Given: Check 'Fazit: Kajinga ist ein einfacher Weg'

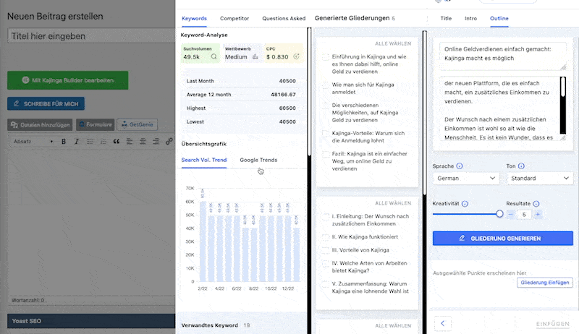Looking at the screenshot, I should [x=325, y=154].
